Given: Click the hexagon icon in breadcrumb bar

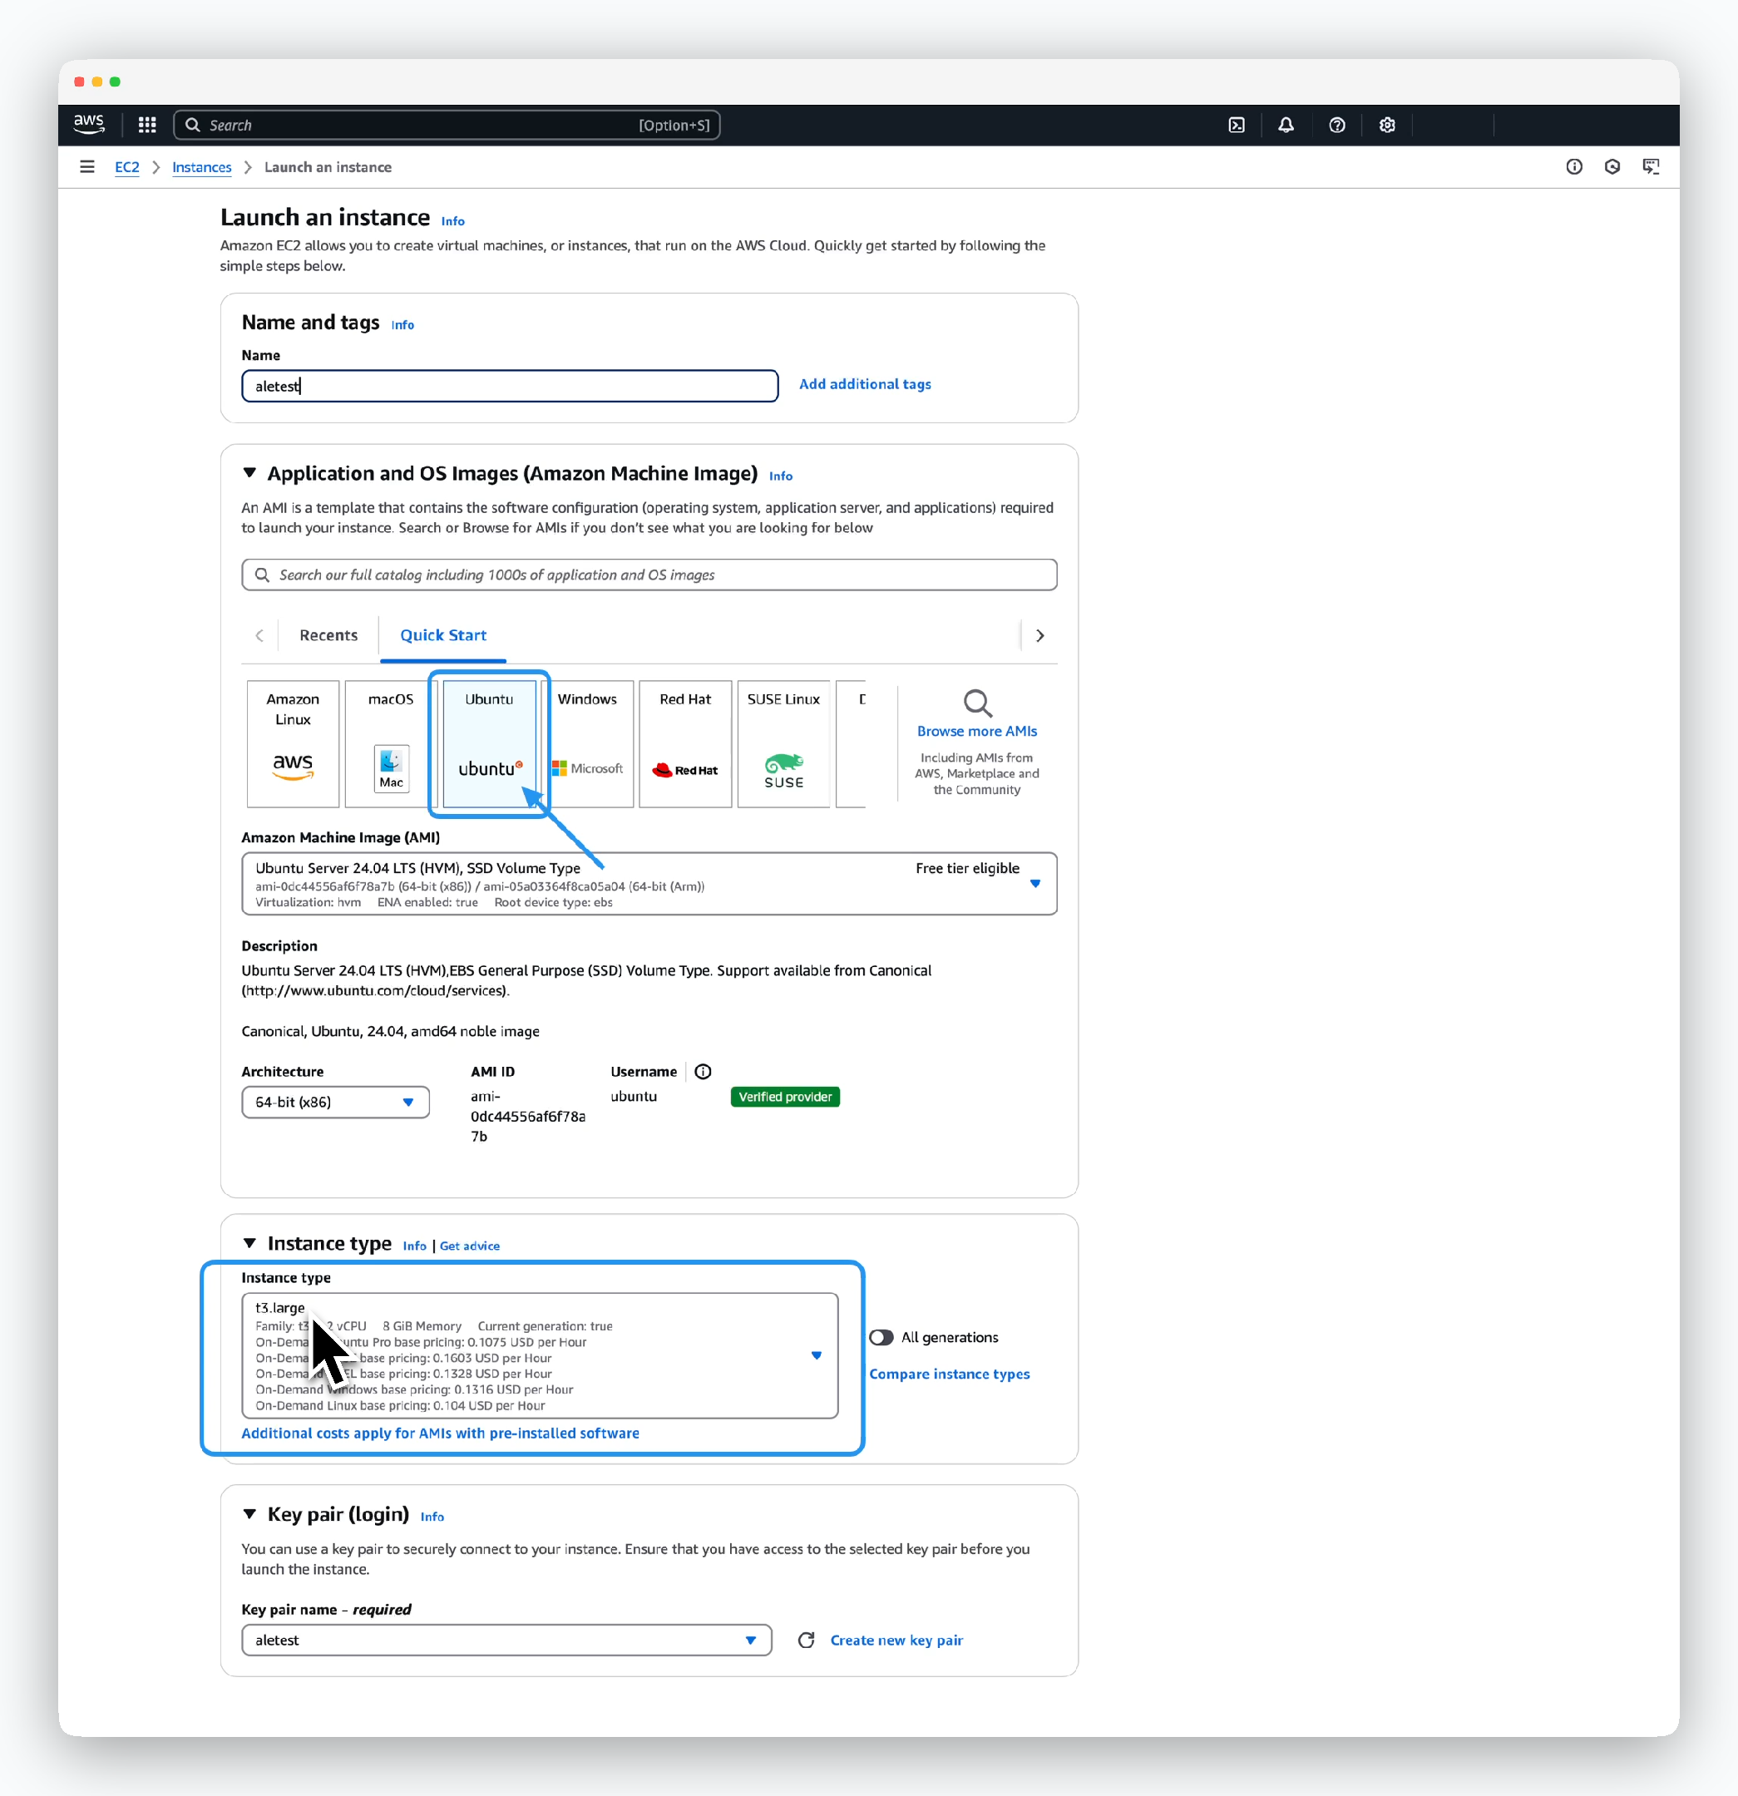Looking at the screenshot, I should 1612,167.
